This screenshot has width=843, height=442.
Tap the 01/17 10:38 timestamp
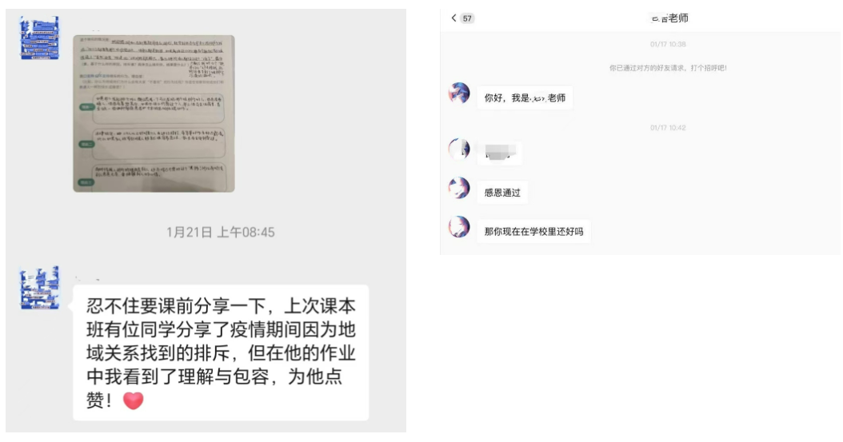(668, 44)
